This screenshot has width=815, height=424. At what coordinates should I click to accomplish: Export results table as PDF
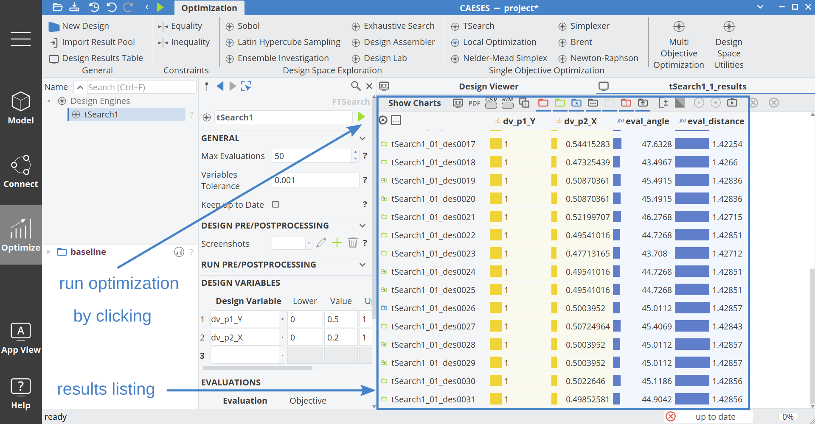tap(474, 103)
